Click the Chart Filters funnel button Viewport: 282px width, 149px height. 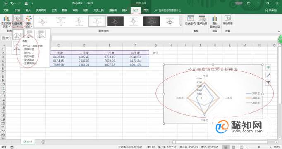click(268, 83)
